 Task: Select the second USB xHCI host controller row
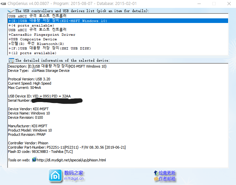coord(118,30)
